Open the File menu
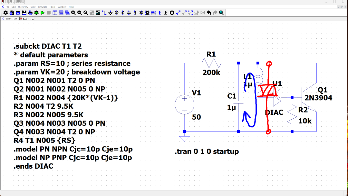Screen dimensions: 348x196 [7, 7]
